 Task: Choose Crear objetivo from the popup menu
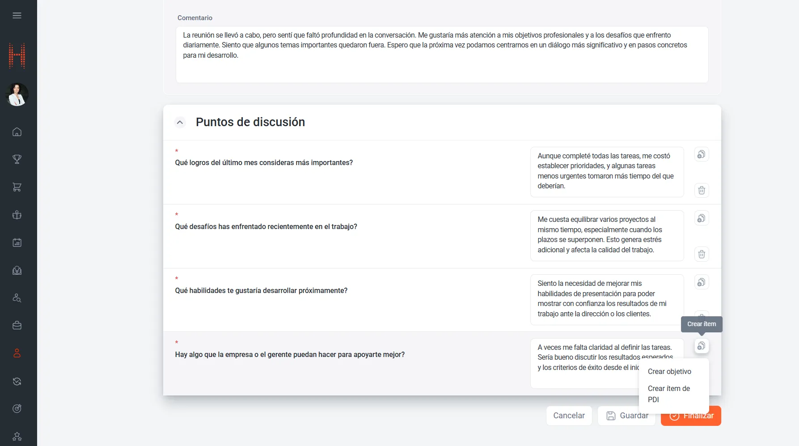(669, 372)
